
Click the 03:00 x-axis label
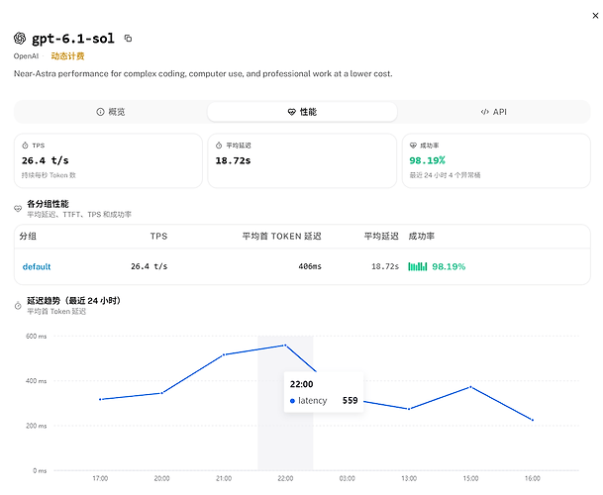pyautogui.click(x=347, y=478)
